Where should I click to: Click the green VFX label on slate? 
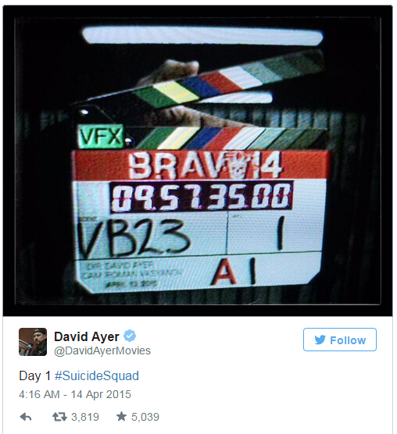coord(101,136)
